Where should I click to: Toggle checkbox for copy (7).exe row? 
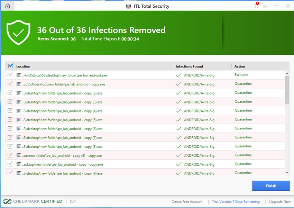click(10, 137)
